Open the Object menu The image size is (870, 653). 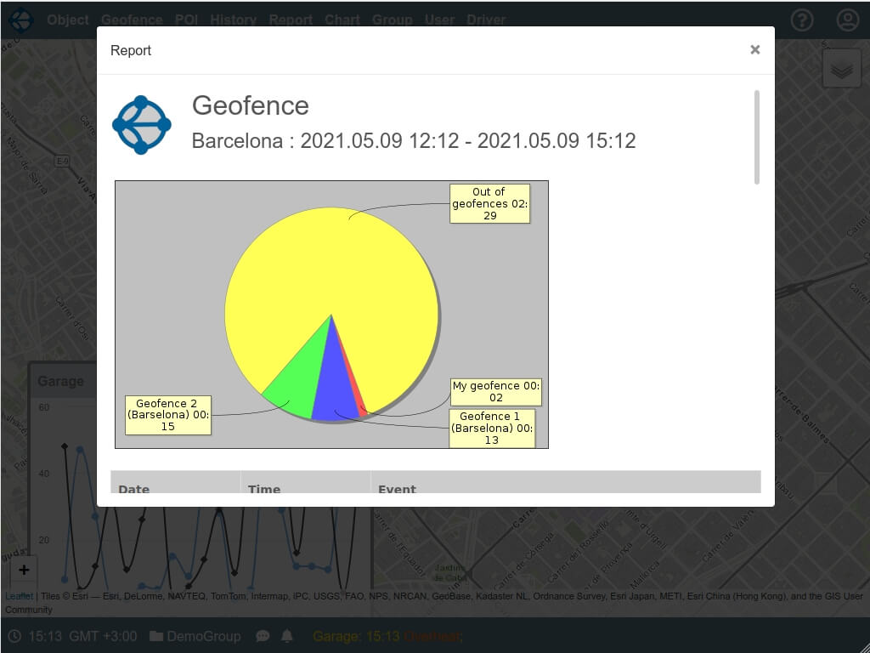(68, 20)
